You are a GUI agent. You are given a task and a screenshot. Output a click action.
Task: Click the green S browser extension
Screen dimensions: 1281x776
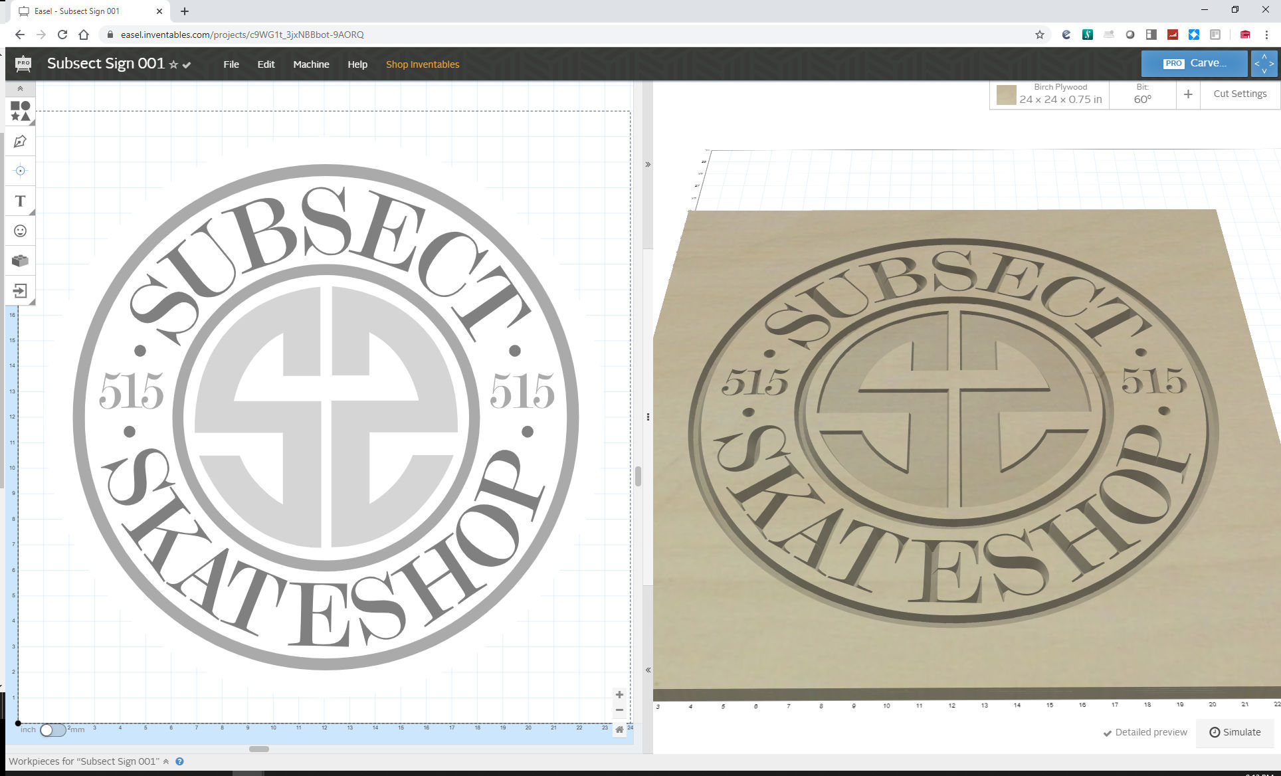click(1088, 35)
